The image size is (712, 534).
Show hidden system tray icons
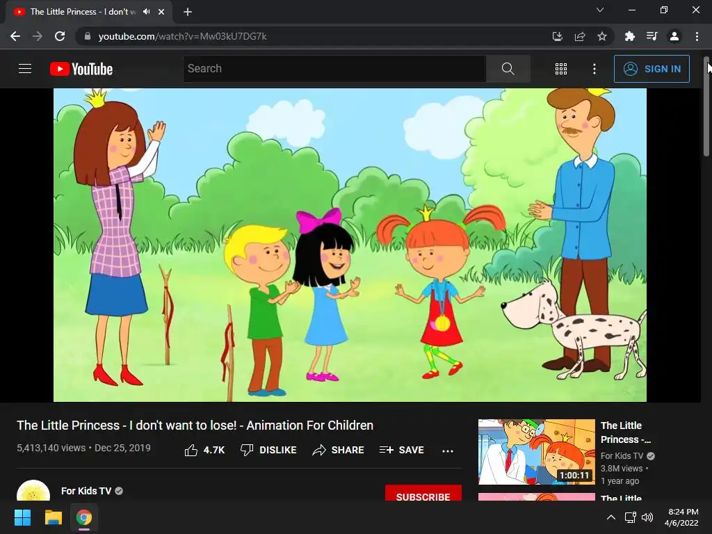[x=611, y=517]
